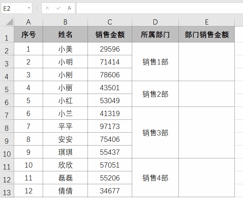Select column B header
The image size is (243, 198).
(65, 22)
